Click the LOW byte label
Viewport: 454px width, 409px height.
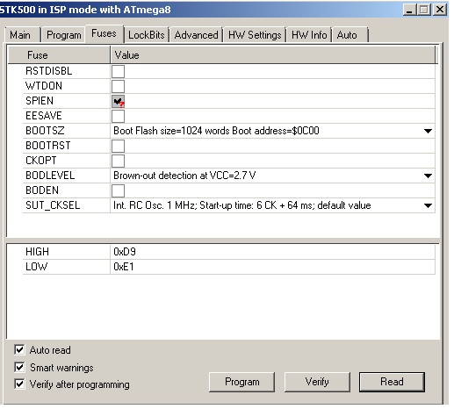coord(36,267)
